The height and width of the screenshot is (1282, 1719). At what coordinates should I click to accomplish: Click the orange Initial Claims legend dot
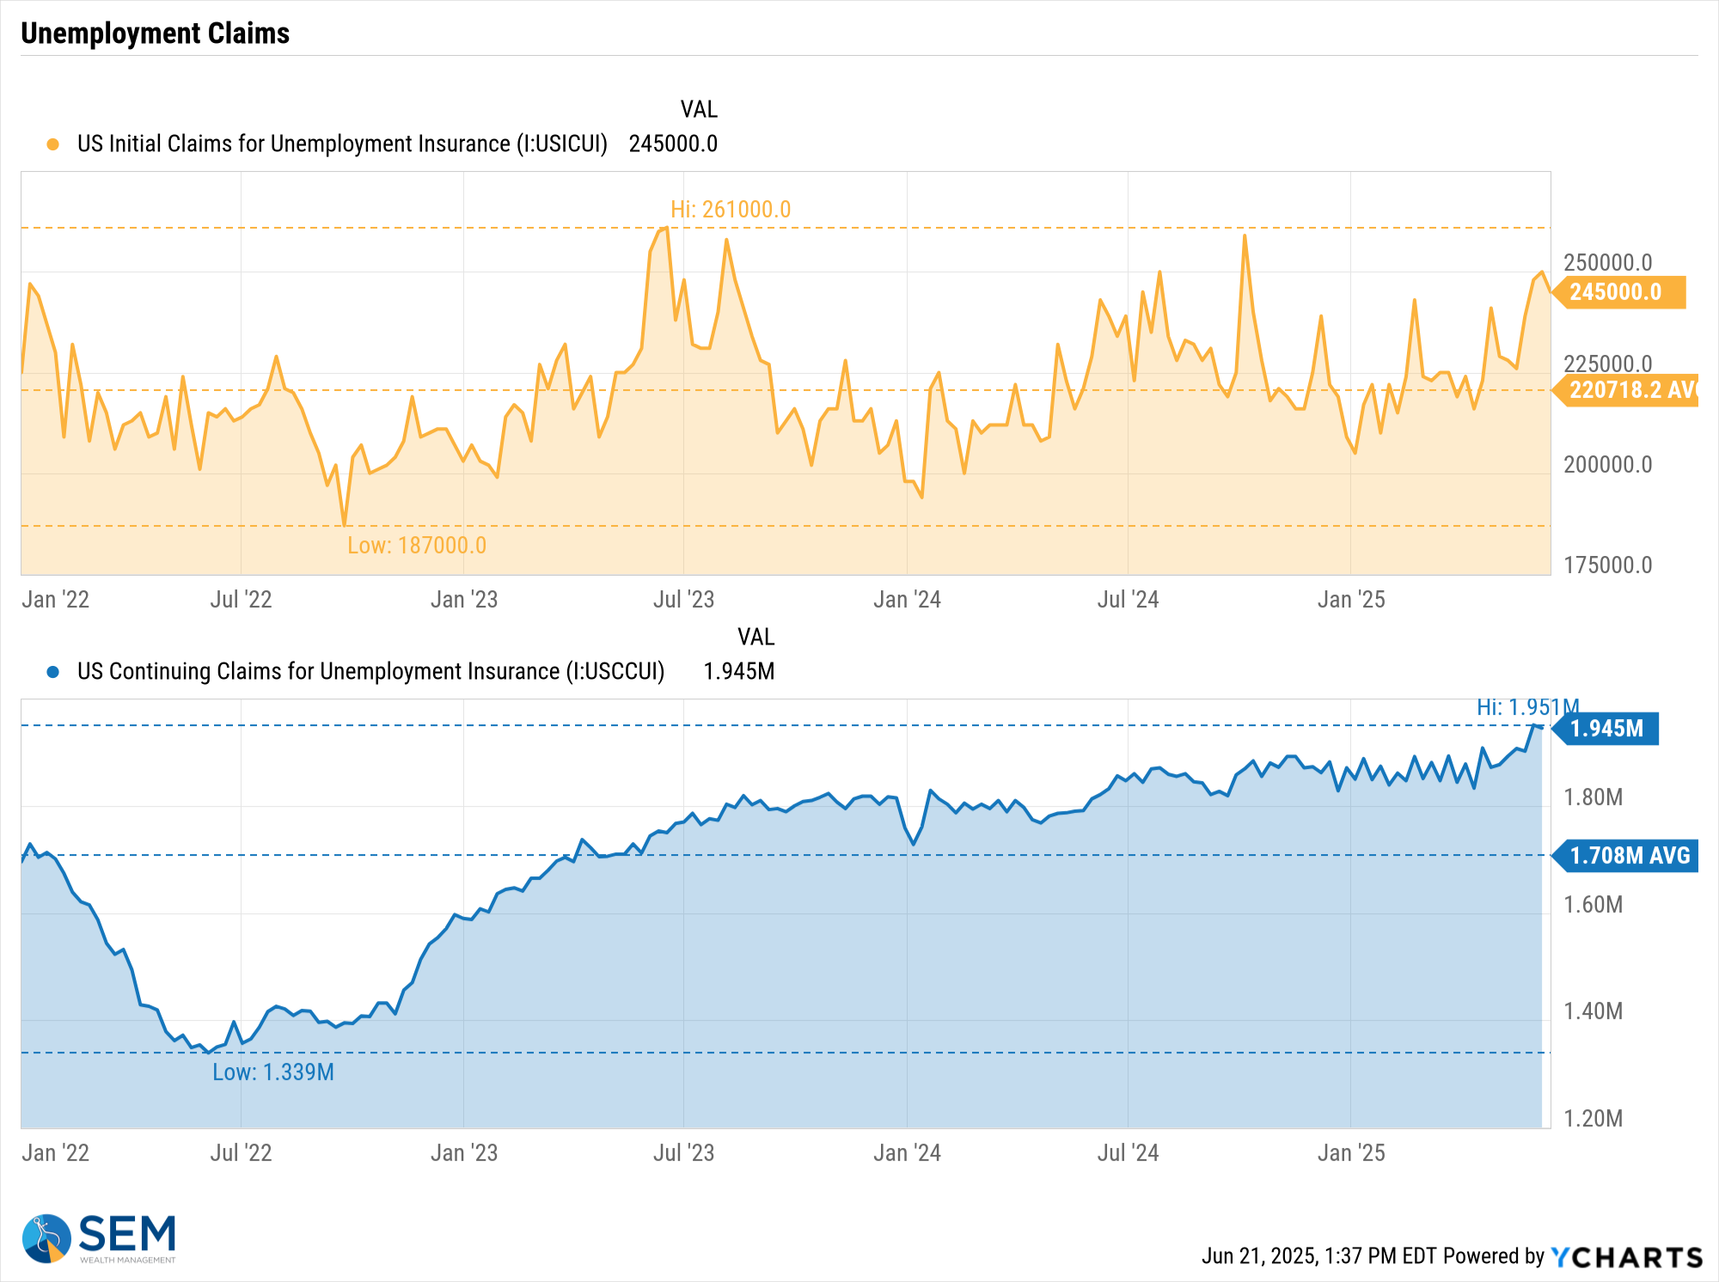pos(53,144)
